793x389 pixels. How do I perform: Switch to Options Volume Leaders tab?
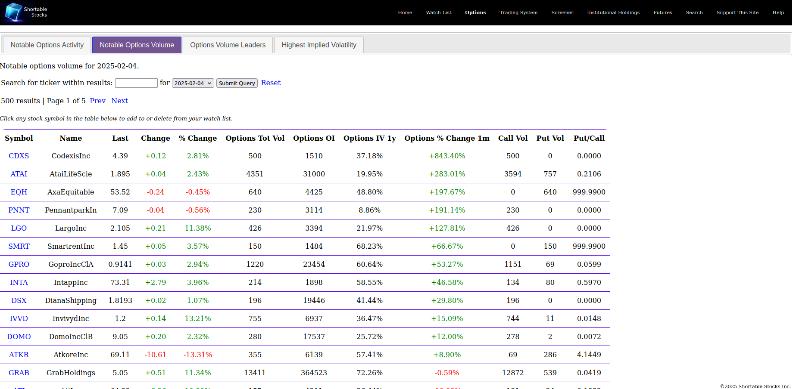coord(228,45)
